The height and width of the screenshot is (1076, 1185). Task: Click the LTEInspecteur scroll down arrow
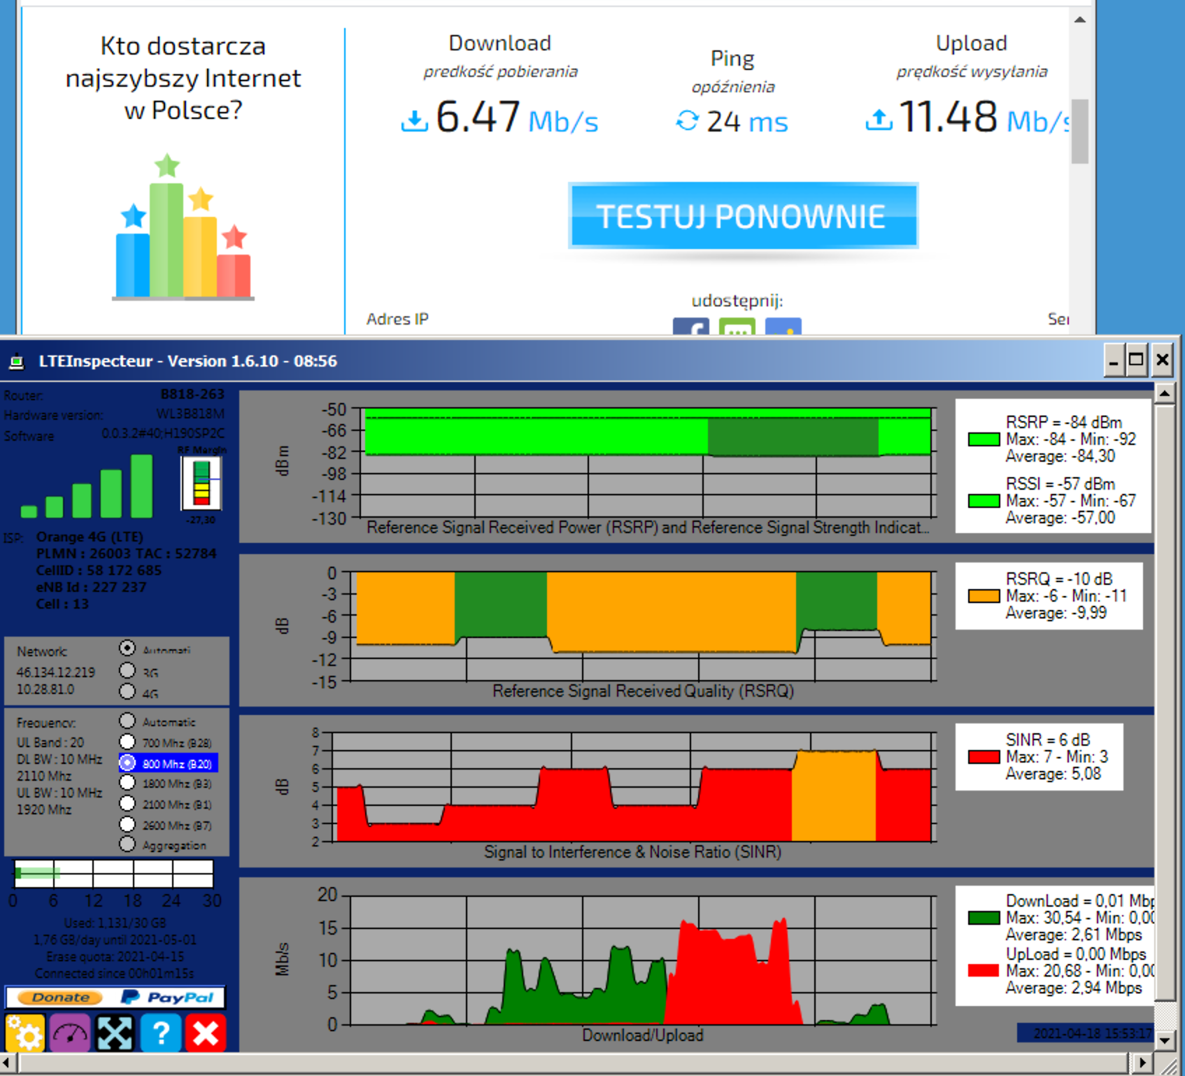(1165, 1040)
